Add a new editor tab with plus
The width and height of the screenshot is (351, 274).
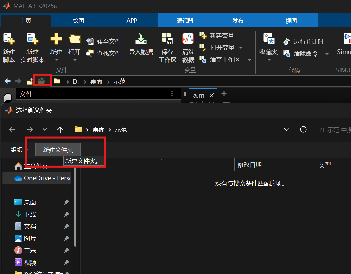coord(224,93)
